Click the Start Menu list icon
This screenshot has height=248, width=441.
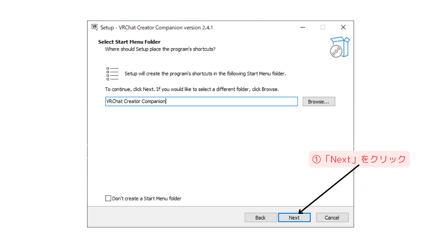point(112,74)
